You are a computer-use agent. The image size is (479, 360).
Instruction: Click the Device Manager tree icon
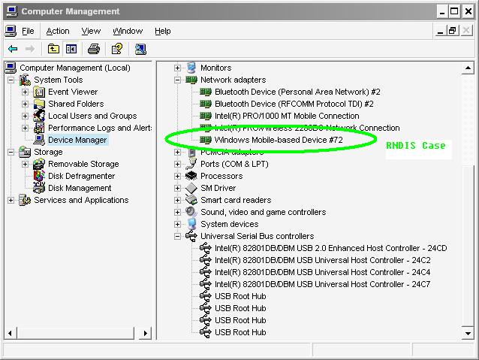click(x=39, y=140)
